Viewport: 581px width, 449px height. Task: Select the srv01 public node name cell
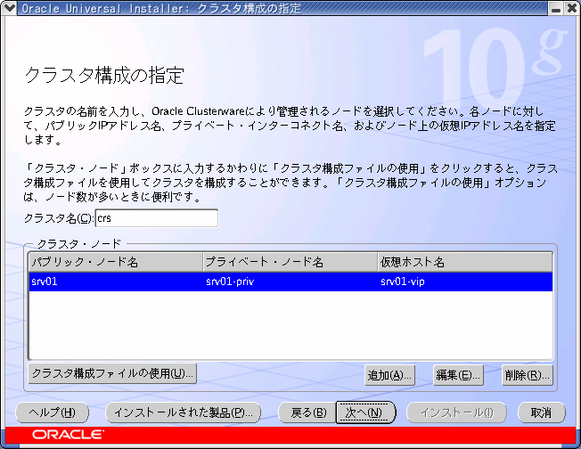[x=116, y=282]
